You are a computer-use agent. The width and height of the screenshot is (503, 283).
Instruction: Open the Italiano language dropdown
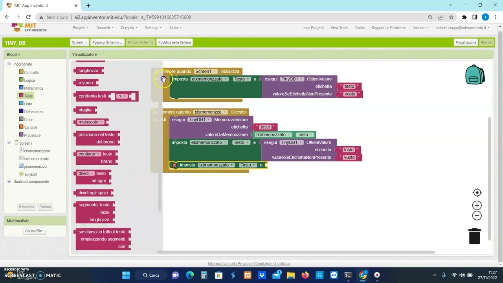420,28
